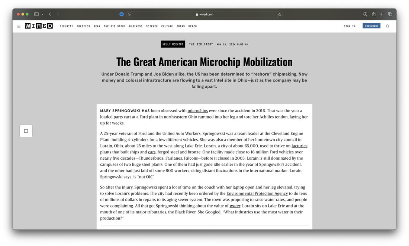This screenshot has width=409, height=246.
Task: Expand the sidebar tab group dropdown arrow
Action: 42,14
